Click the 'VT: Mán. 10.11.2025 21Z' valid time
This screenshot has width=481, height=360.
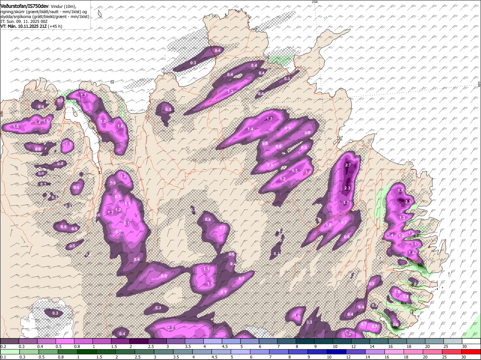23,26
